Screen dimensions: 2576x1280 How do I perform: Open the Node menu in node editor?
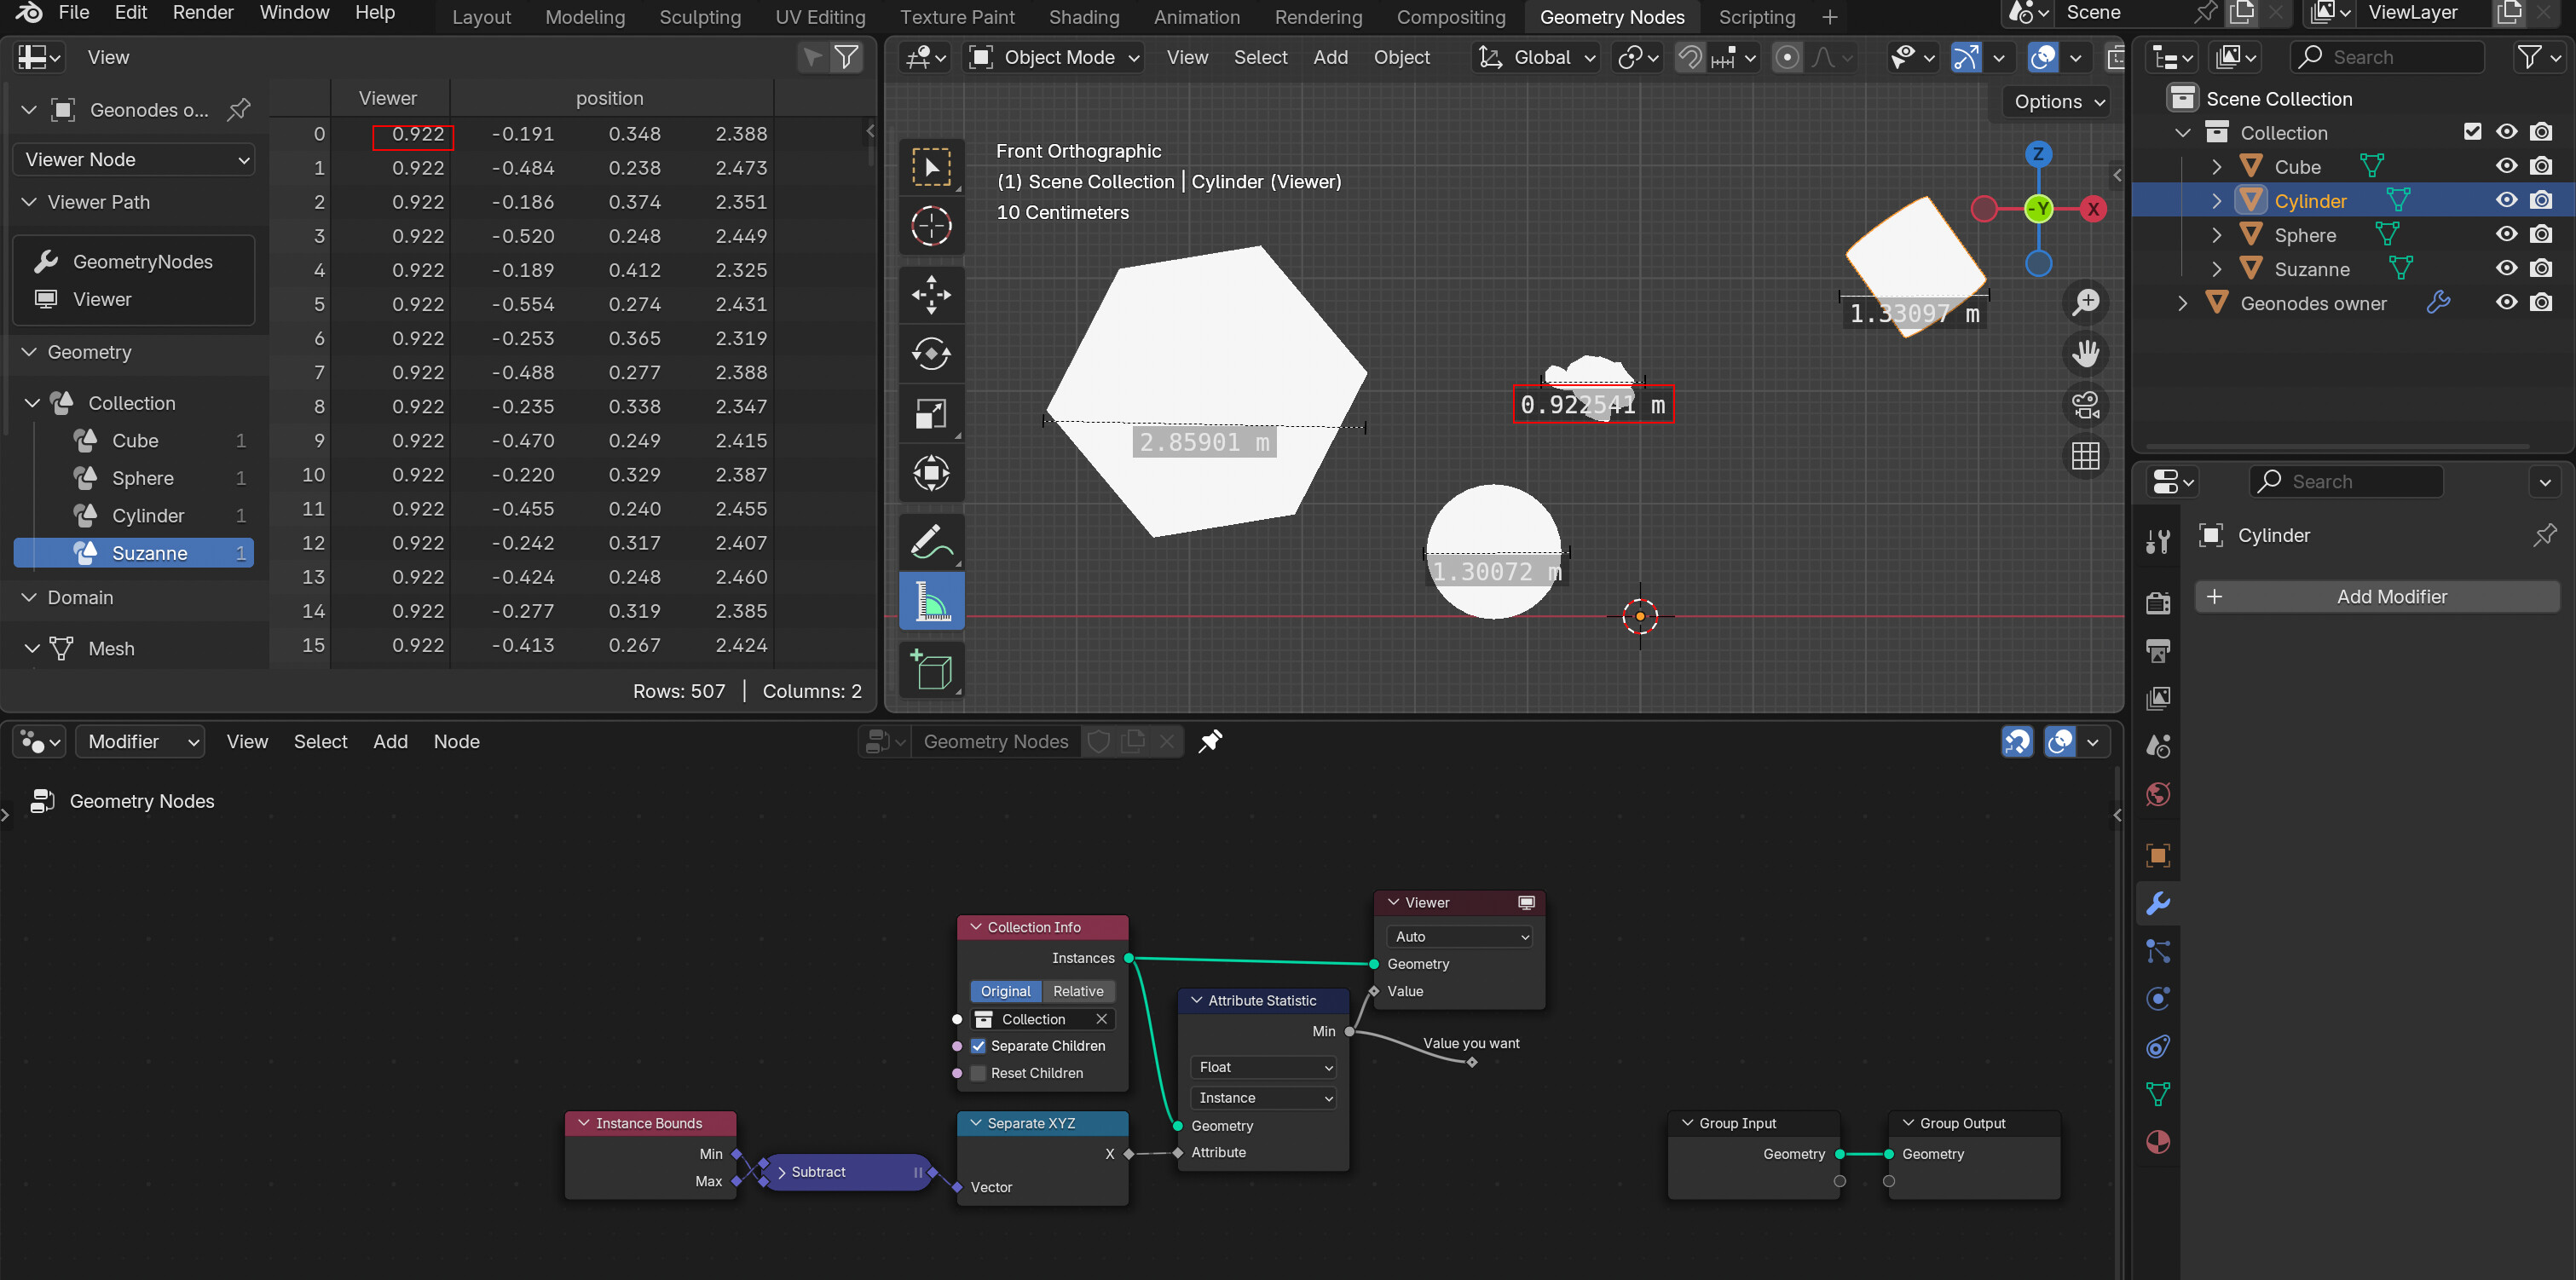coord(456,741)
